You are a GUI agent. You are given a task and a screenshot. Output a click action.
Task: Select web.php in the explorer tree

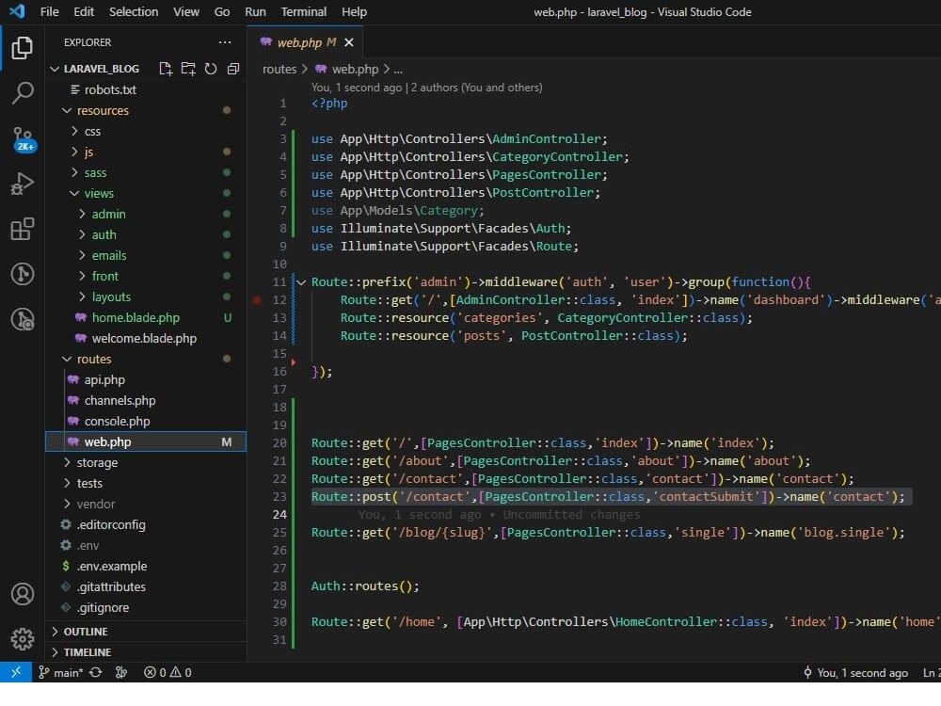tap(145, 441)
